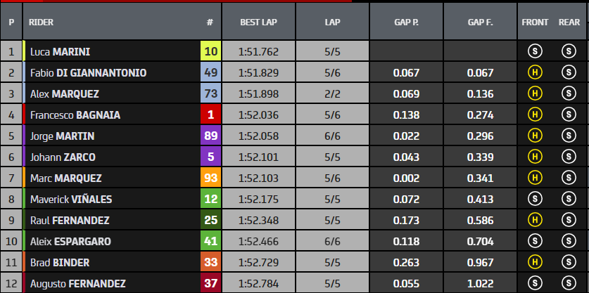Click Bagnaia's yellow front tyre icon
Viewport: 589px width, 293px height.
point(536,115)
